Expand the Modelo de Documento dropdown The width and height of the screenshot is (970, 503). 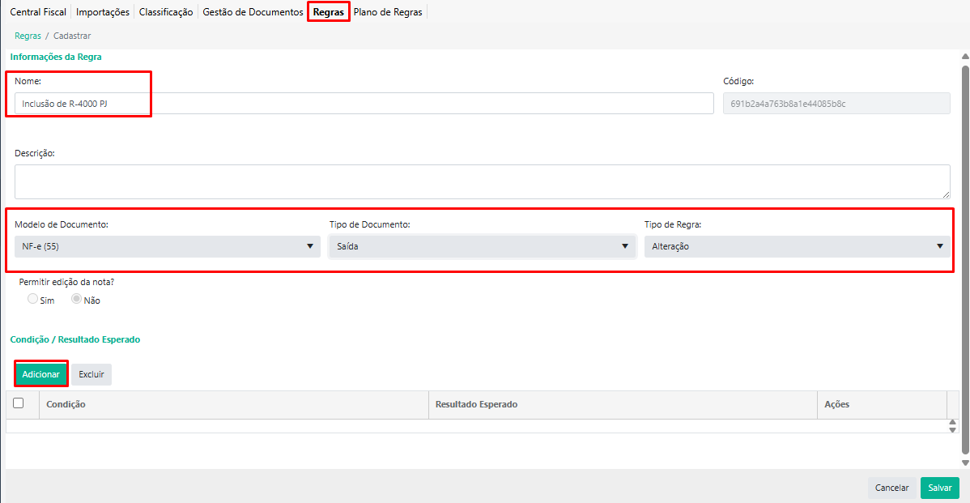[167, 246]
